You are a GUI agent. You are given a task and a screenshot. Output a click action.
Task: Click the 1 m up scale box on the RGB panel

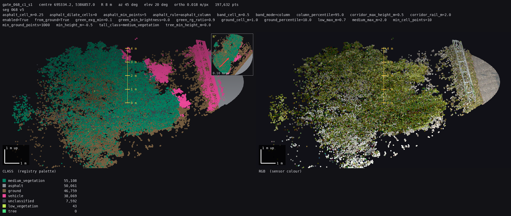(x=272, y=155)
